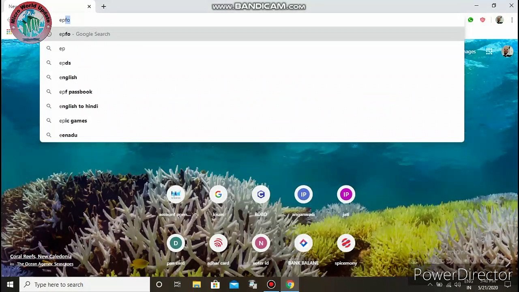The height and width of the screenshot is (292, 519).
Task: Switch to Chrome on the taskbar
Action: (x=290, y=285)
